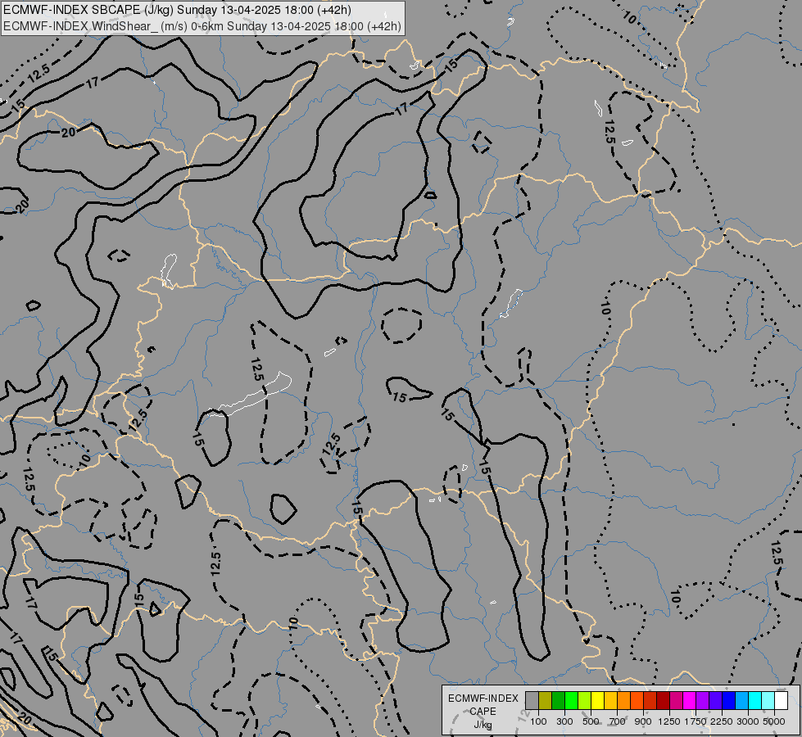This screenshot has height=737, width=802.
Task: Click the legend value 1250
Action: point(669,721)
